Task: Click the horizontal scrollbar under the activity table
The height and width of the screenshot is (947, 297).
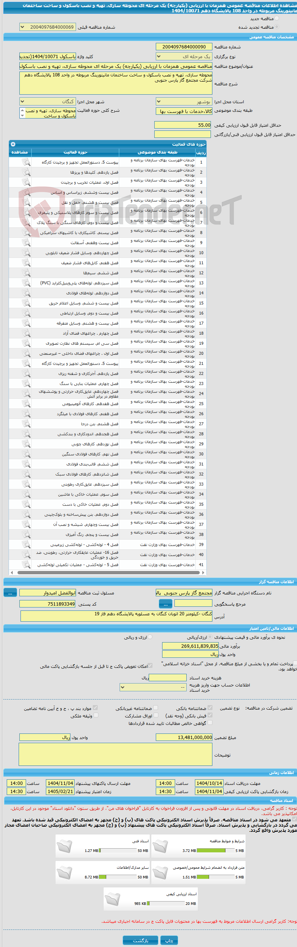Action: pos(108,572)
